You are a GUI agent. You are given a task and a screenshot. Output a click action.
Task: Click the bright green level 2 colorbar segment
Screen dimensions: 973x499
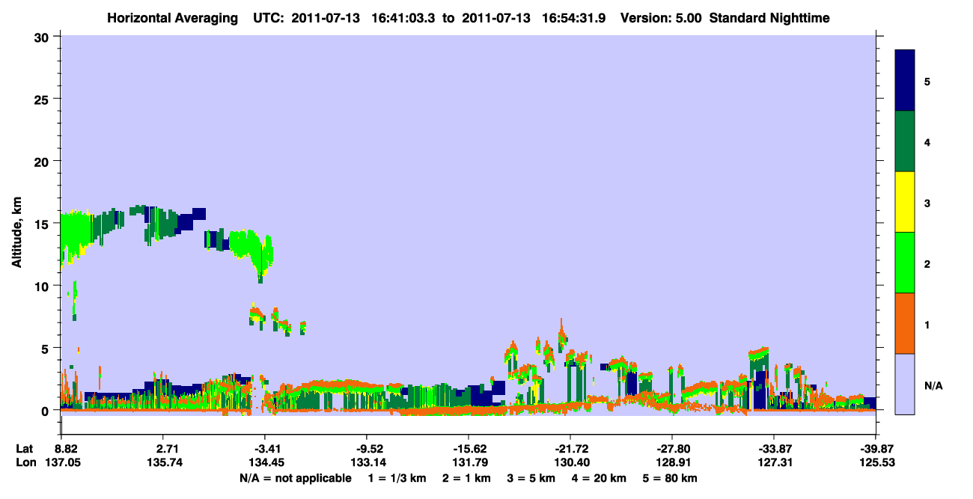click(x=905, y=263)
